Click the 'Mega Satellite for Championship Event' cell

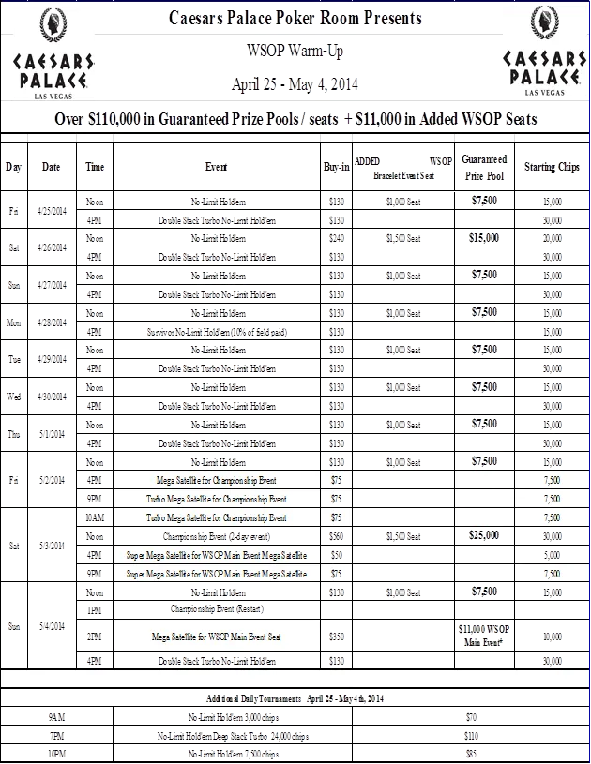click(218, 480)
